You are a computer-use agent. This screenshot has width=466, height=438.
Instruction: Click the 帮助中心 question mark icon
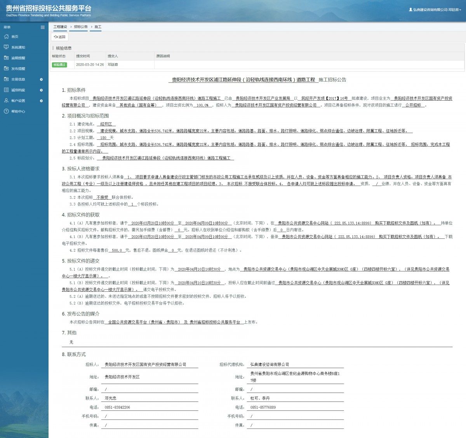(6, 111)
